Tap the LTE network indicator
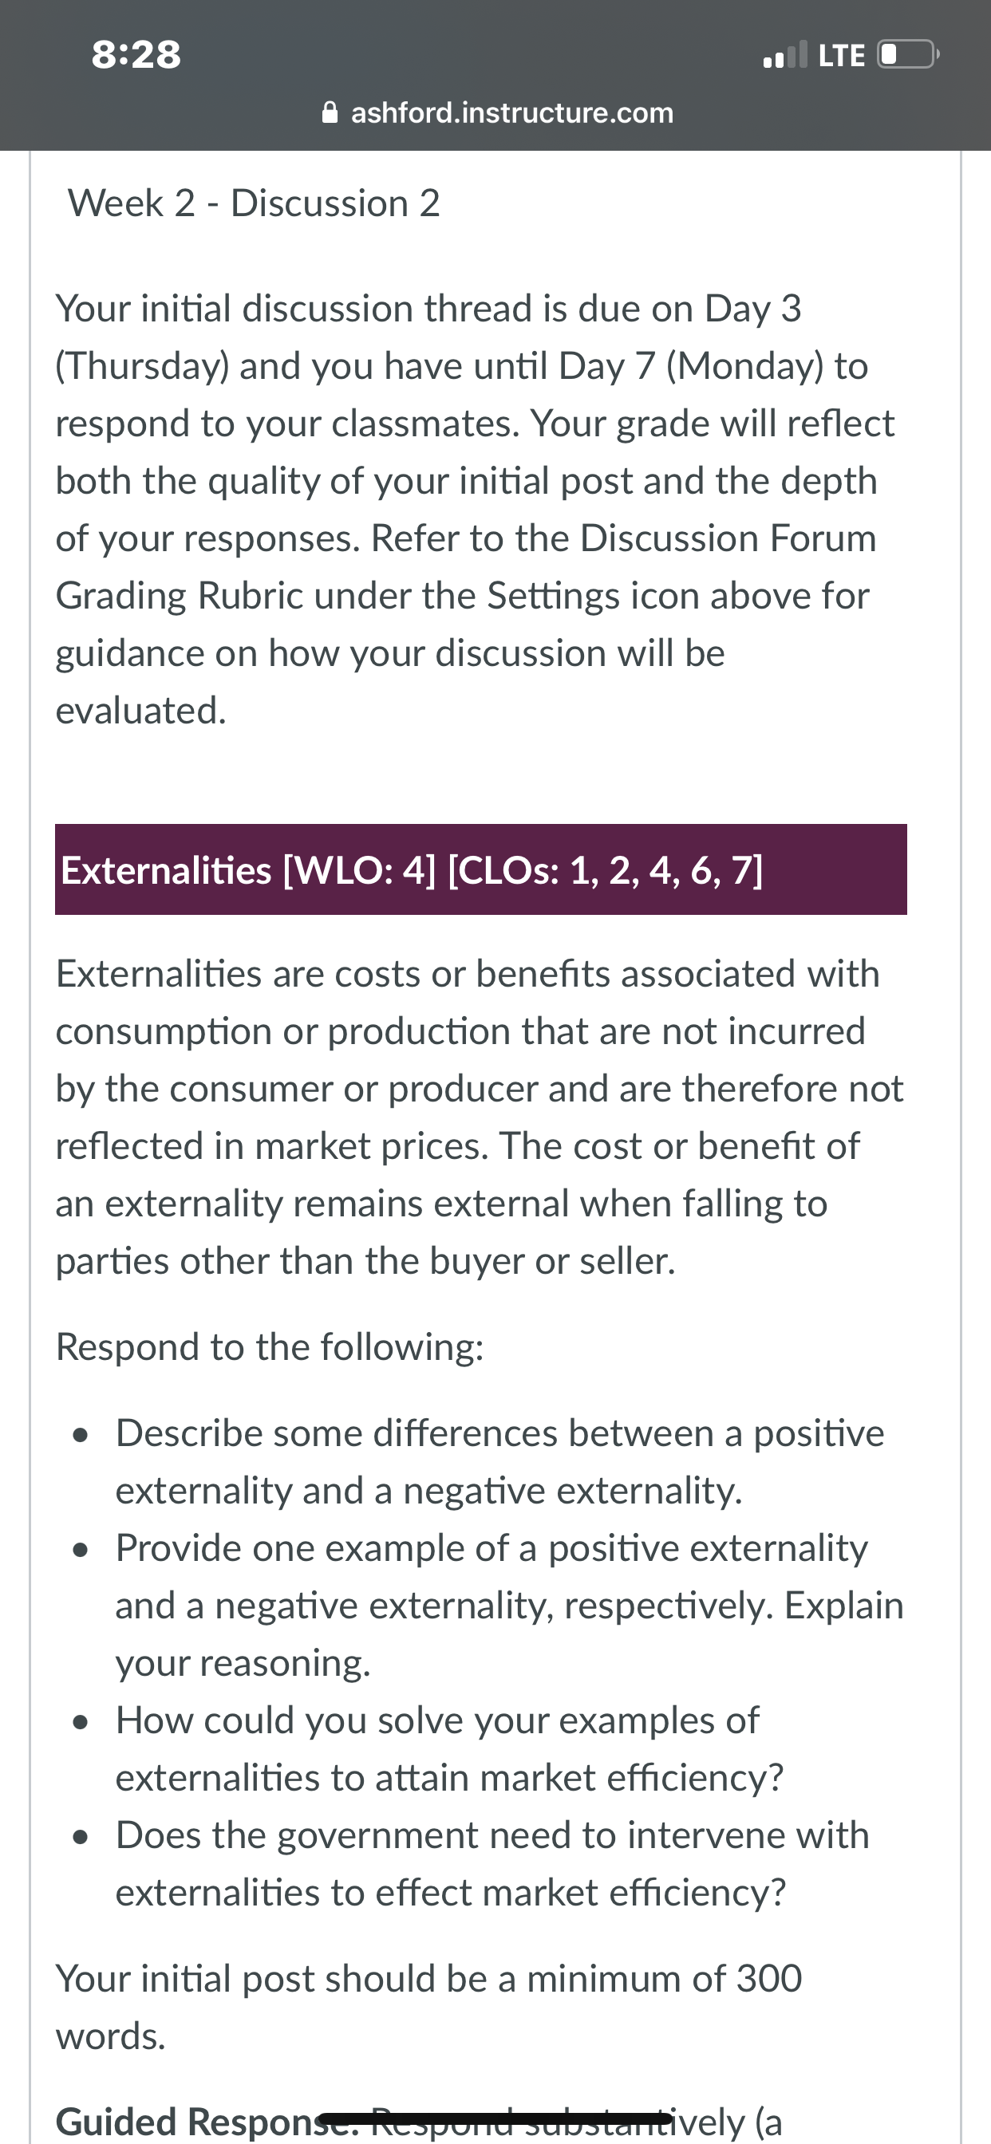The image size is (991, 2144). pos(842,56)
